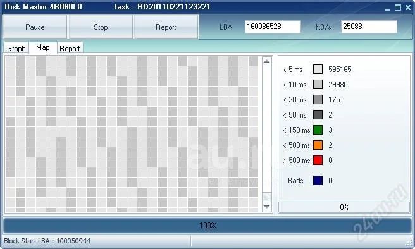The height and width of the screenshot is (249, 415).
Task: Click the green < 150 ms swatch
Action: 318,130
